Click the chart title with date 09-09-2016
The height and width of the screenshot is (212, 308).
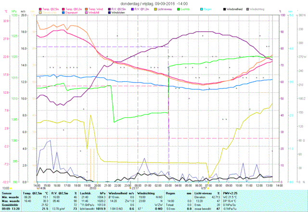coord(154,3)
